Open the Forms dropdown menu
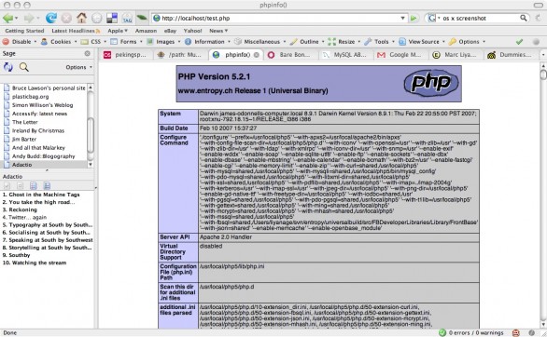 click(x=126, y=41)
